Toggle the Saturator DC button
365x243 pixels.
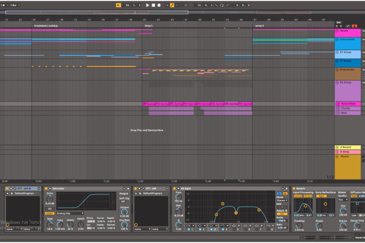click(50, 209)
